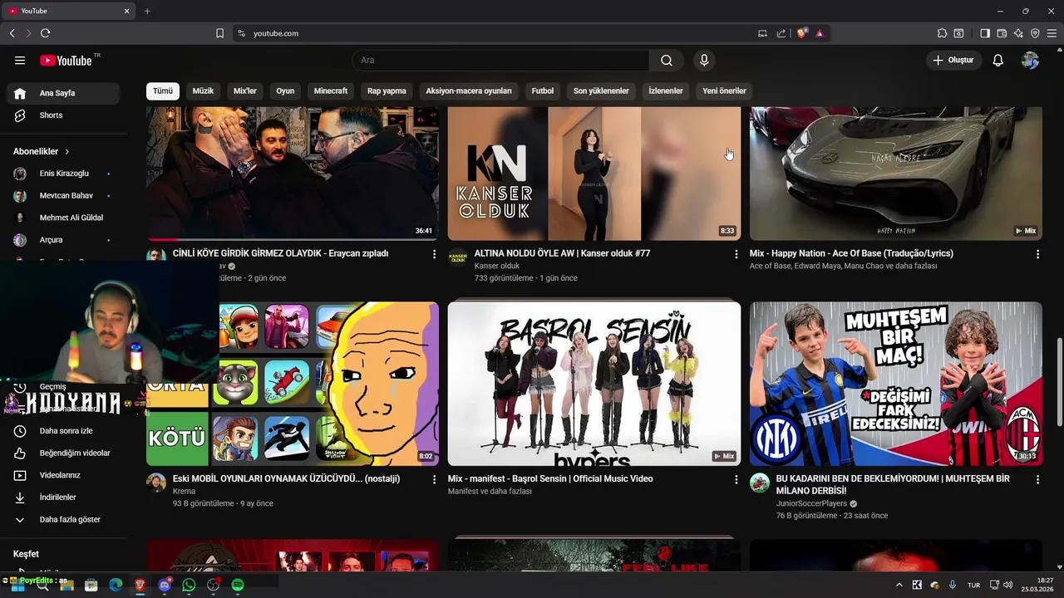The width and height of the screenshot is (1064, 598).
Task: Select the Futbol filter chip
Action: click(543, 91)
